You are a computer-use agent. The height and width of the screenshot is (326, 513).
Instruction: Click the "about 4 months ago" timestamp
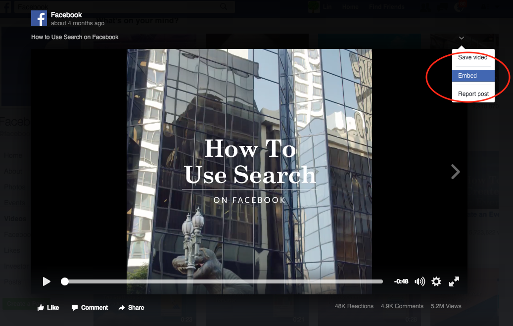point(77,23)
